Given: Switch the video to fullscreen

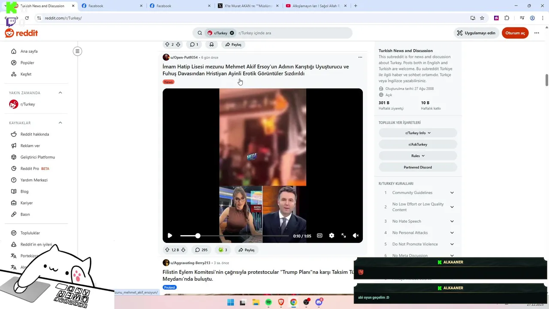Looking at the screenshot, I should click(344, 236).
